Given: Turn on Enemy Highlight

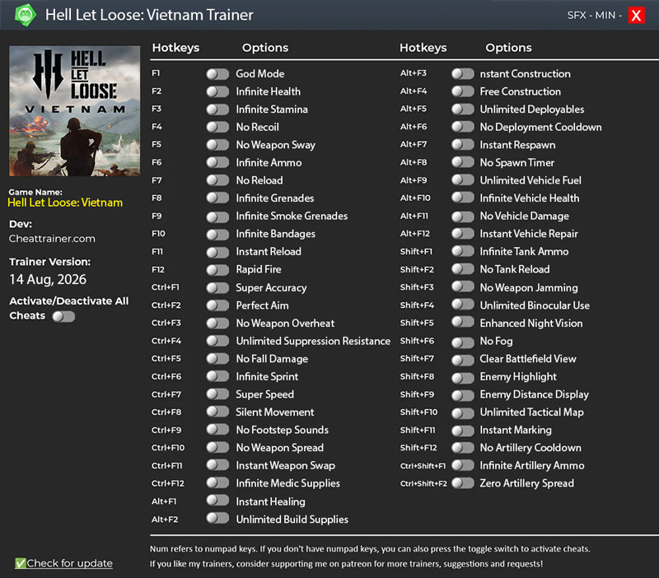Looking at the screenshot, I should (463, 378).
